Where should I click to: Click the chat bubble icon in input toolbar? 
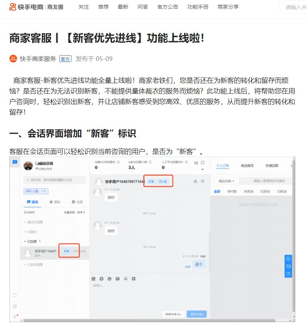(101, 279)
